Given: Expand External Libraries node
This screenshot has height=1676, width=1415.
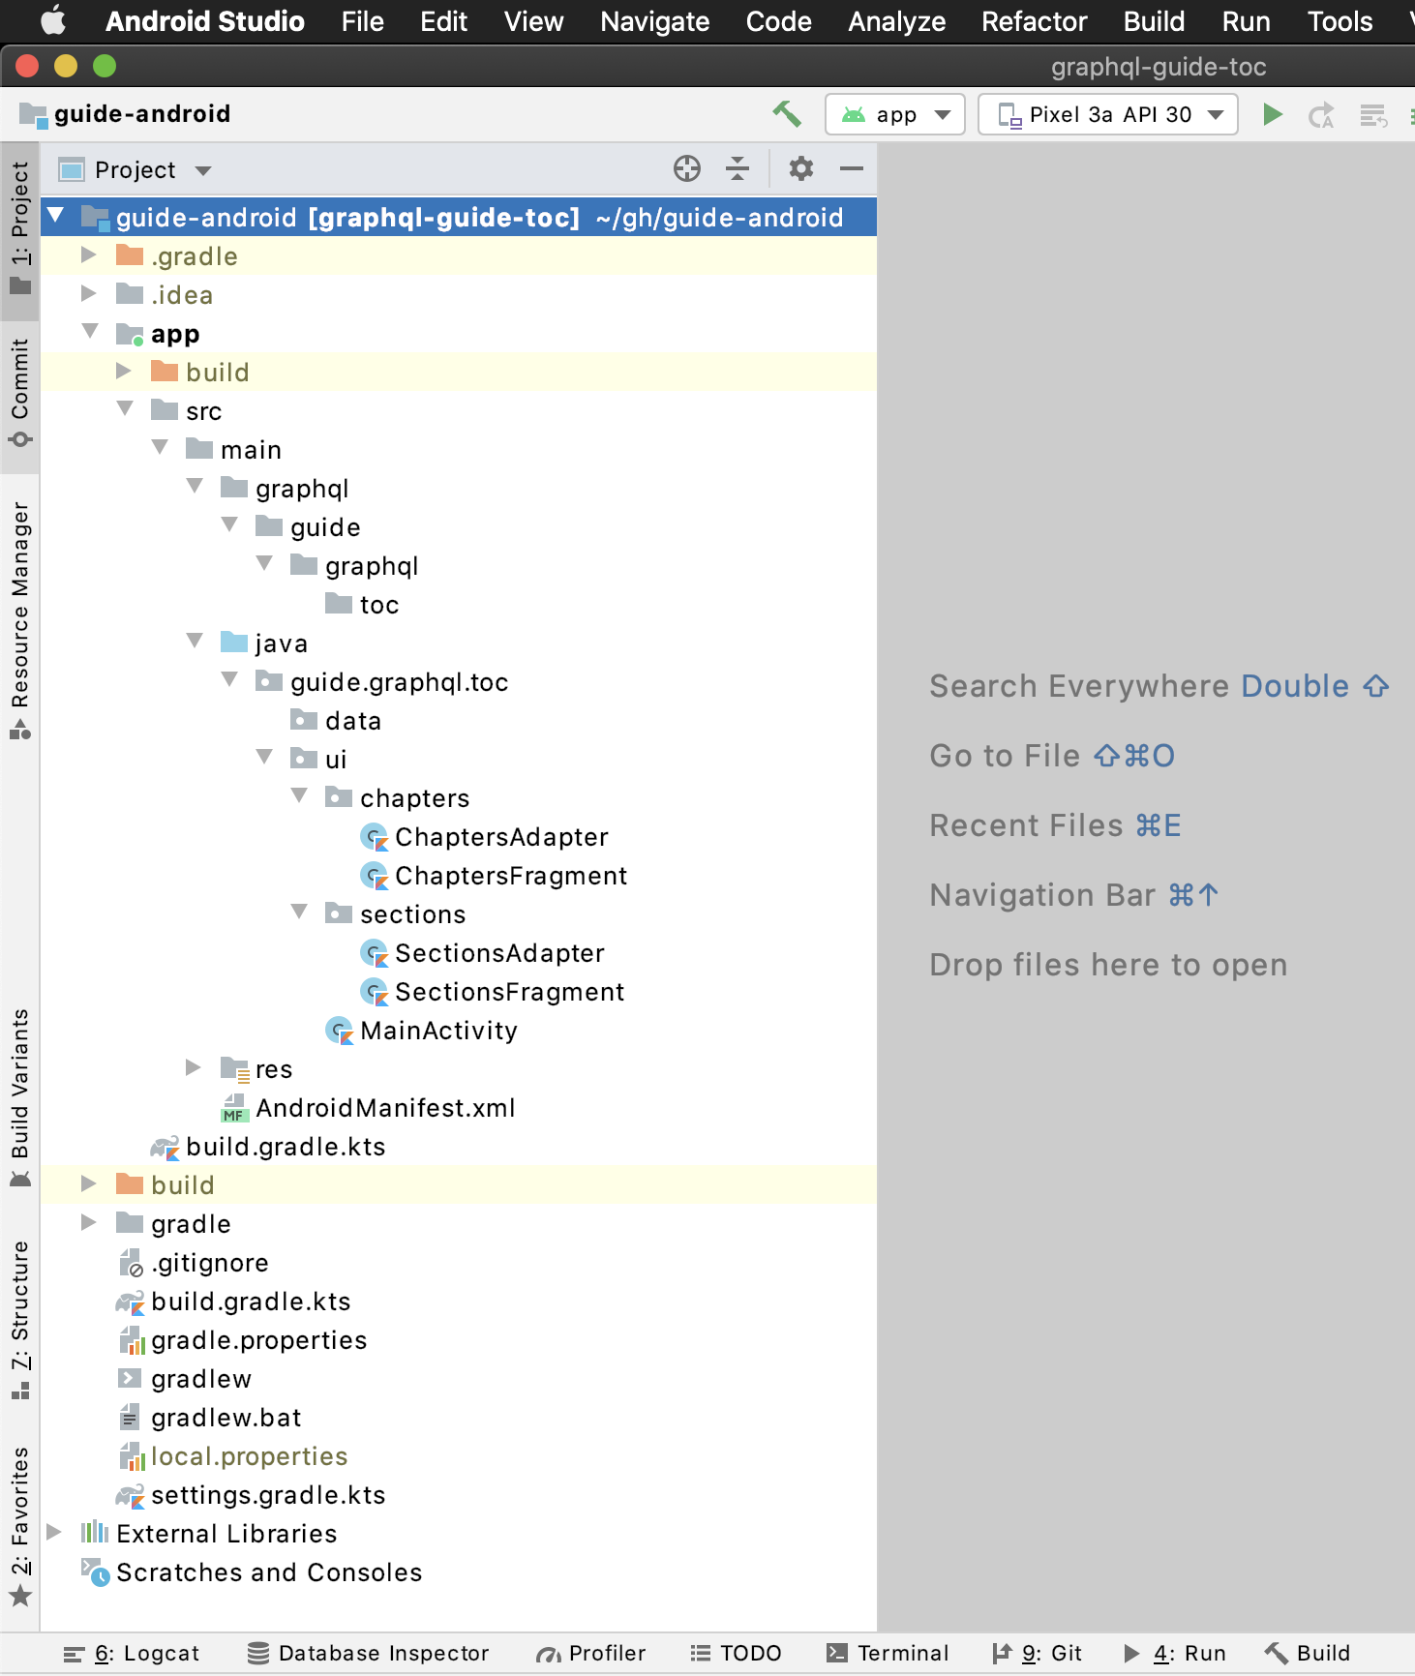Looking at the screenshot, I should [54, 1532].
